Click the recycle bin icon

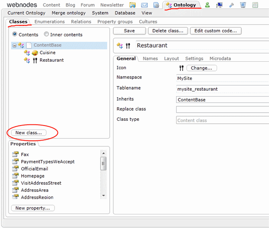[x=243, y=5]
